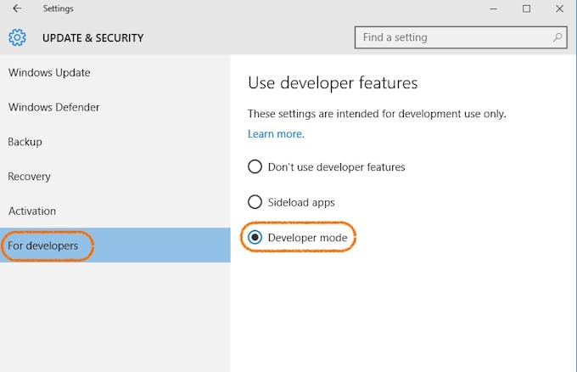Viewport: 577px width, 372px height.
Task: Click the Update & Security gear icon
Action: (18, 37)
